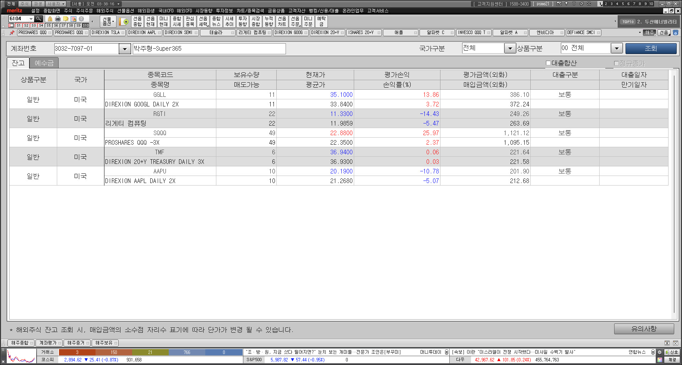
Task: Toggle the 정규종가 checkbox
Action: [616, 63]
